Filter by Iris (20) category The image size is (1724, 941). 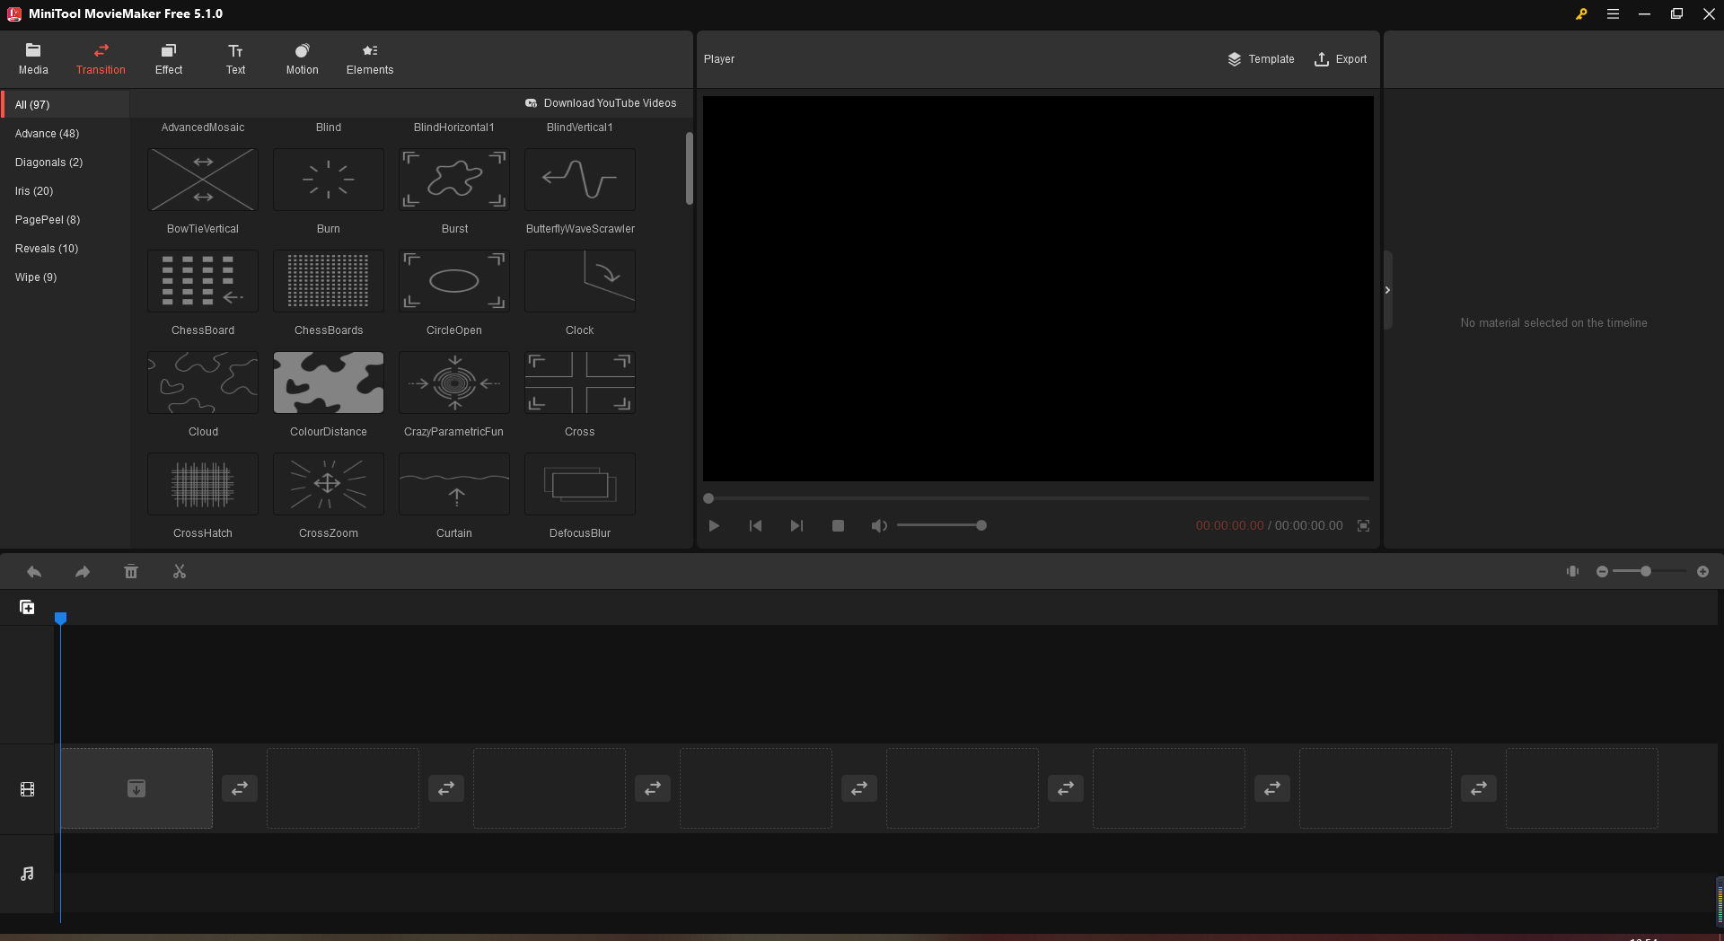pyautogui.click(x=66, y=191)
